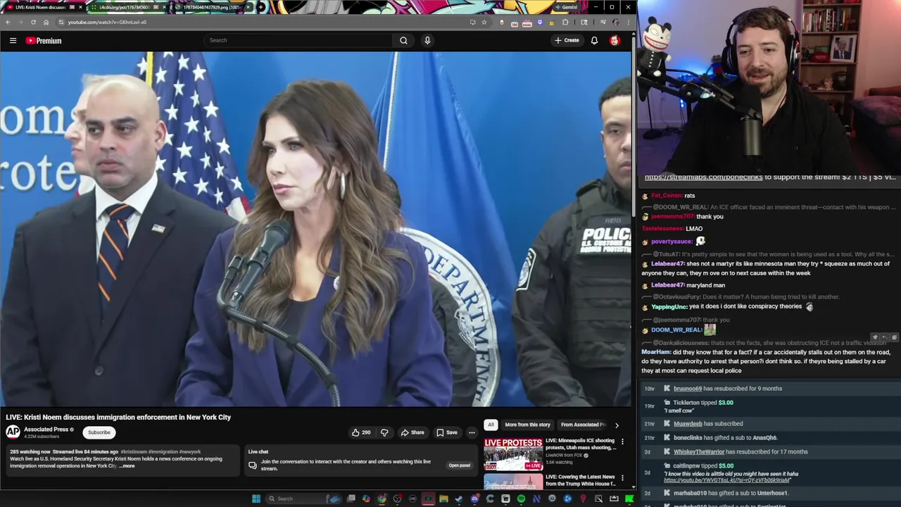Click Associated Press channel name
The image size is (901, 507).
[x=46, y=430]
